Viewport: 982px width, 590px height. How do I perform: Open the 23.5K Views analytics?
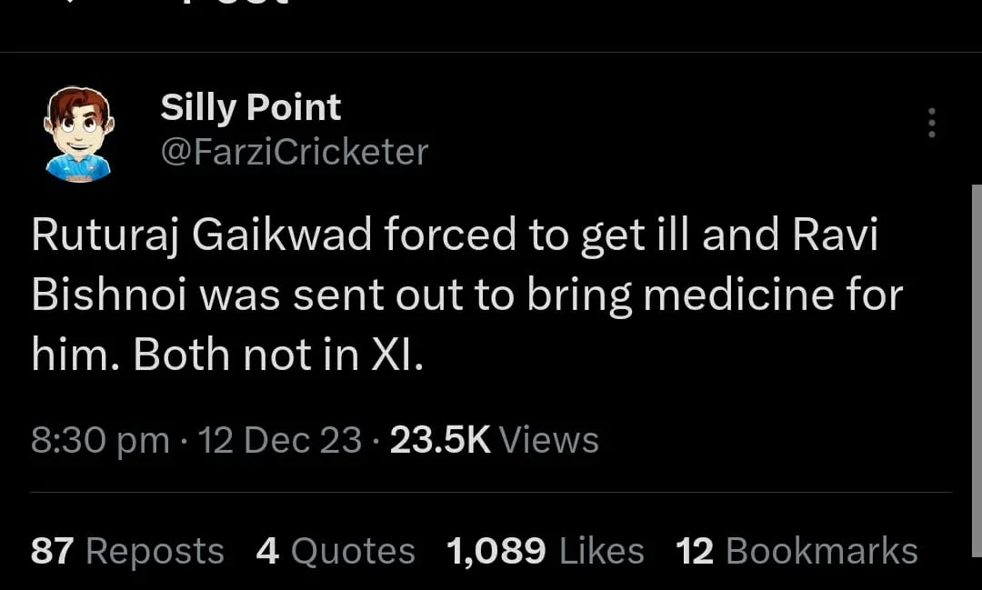494,440
